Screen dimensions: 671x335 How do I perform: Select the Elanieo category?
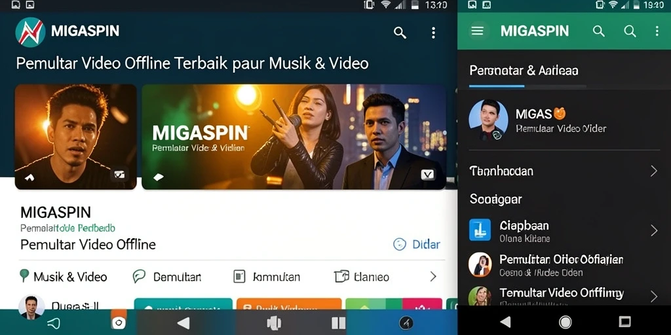362,277
